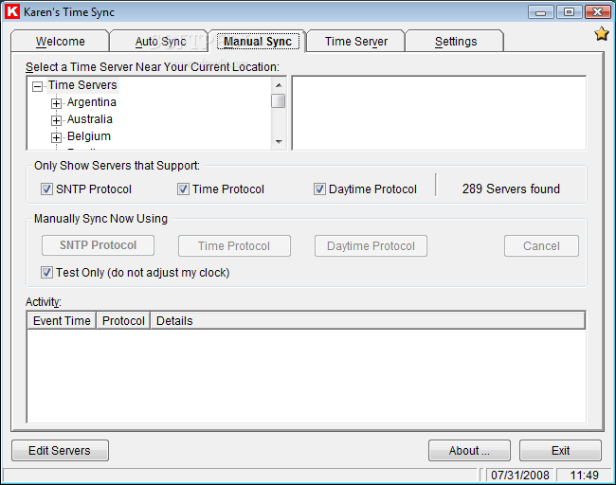Click the Event Time column header
This screenshot has width=616, height=485.
click(62, 321)
